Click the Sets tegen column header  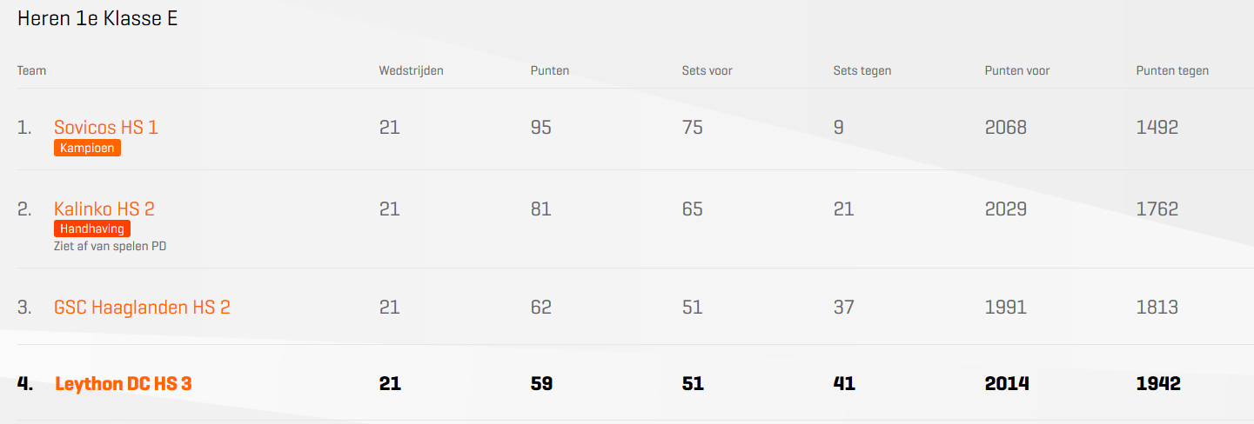pyautogui.click(x=862, y=70)
